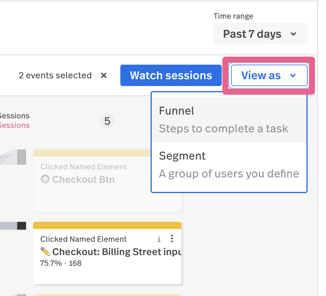Select the light gray flow node beside Checkout Btn

pos(22,157)
